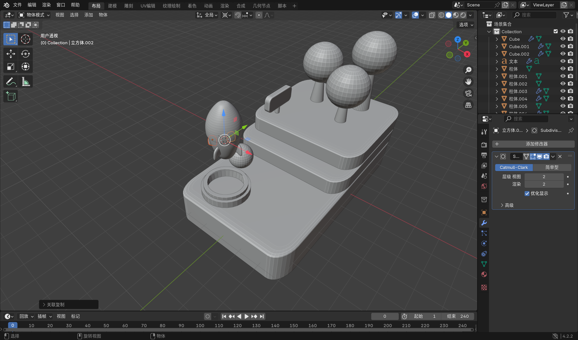Toggle camera view gizmo button
Viewport: 578px width, 340px height.
point(468,93)
